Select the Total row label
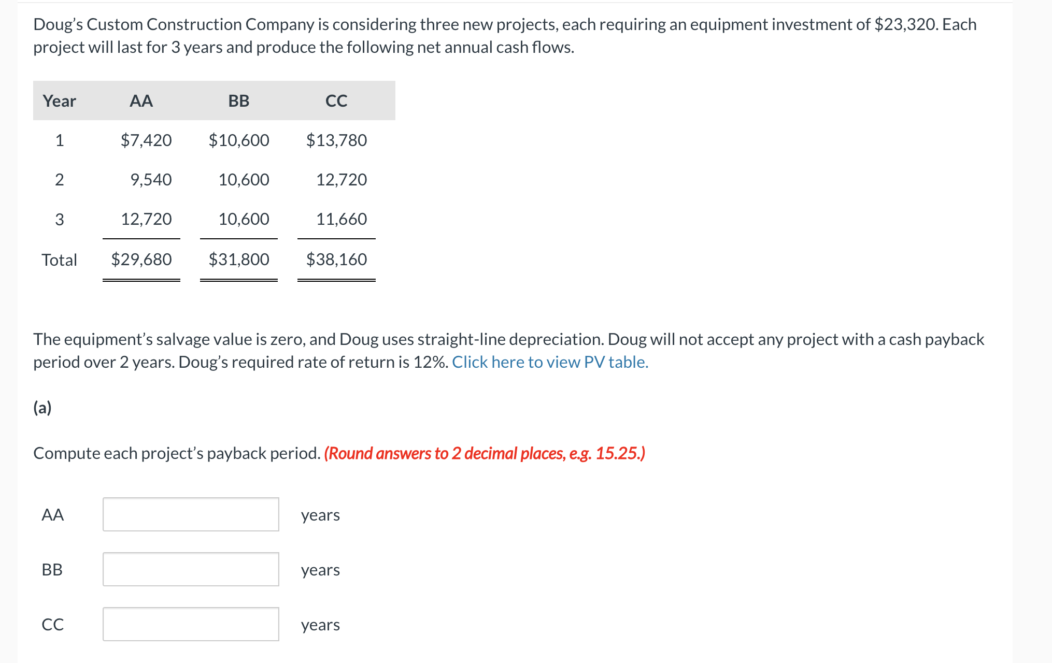Viewport: 1052px width, 663px height. click(x=61, y=260)
